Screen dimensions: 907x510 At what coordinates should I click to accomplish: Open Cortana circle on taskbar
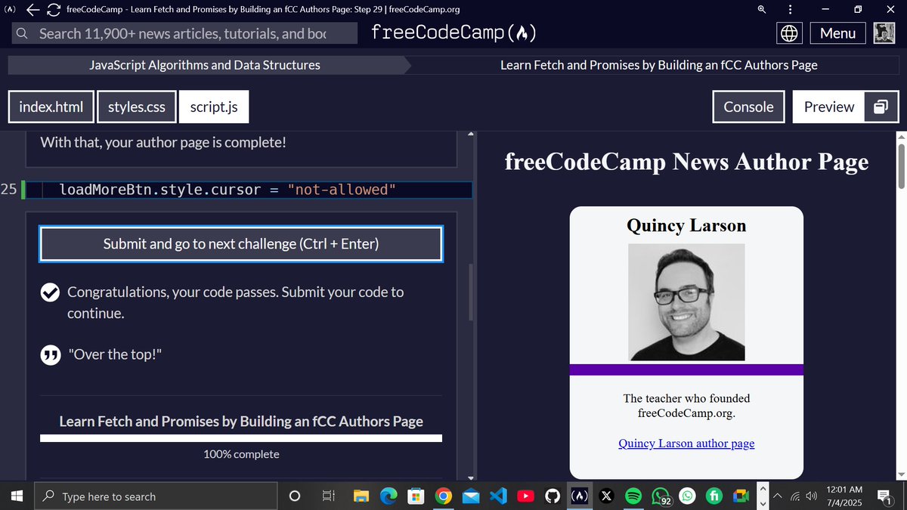coord(296,496)
